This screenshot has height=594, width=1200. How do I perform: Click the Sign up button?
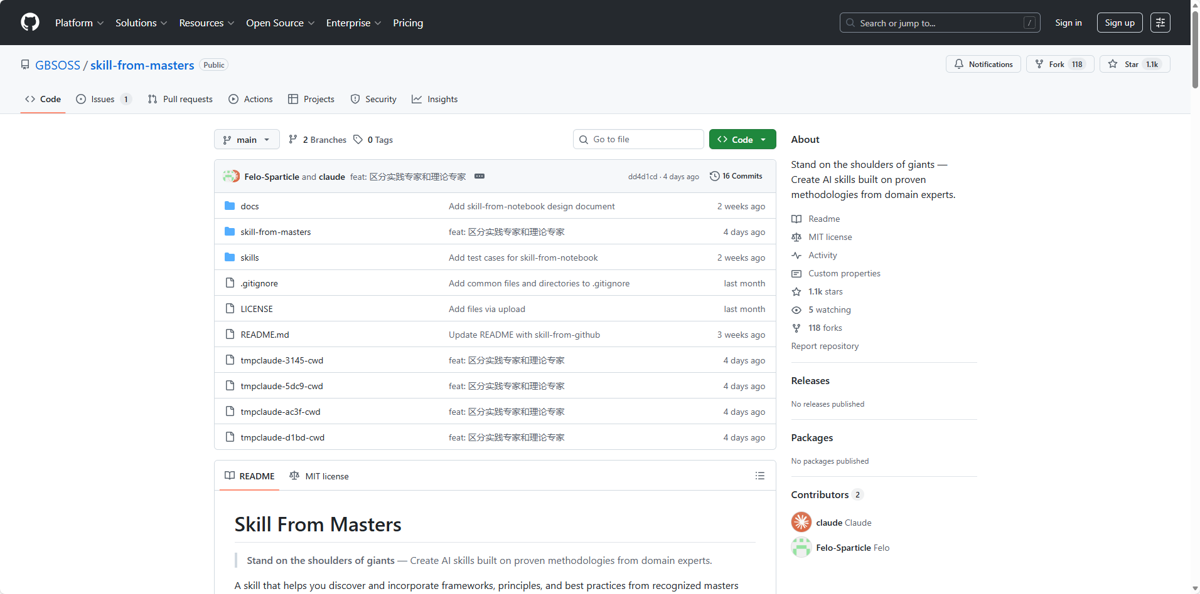point(1119,23)
